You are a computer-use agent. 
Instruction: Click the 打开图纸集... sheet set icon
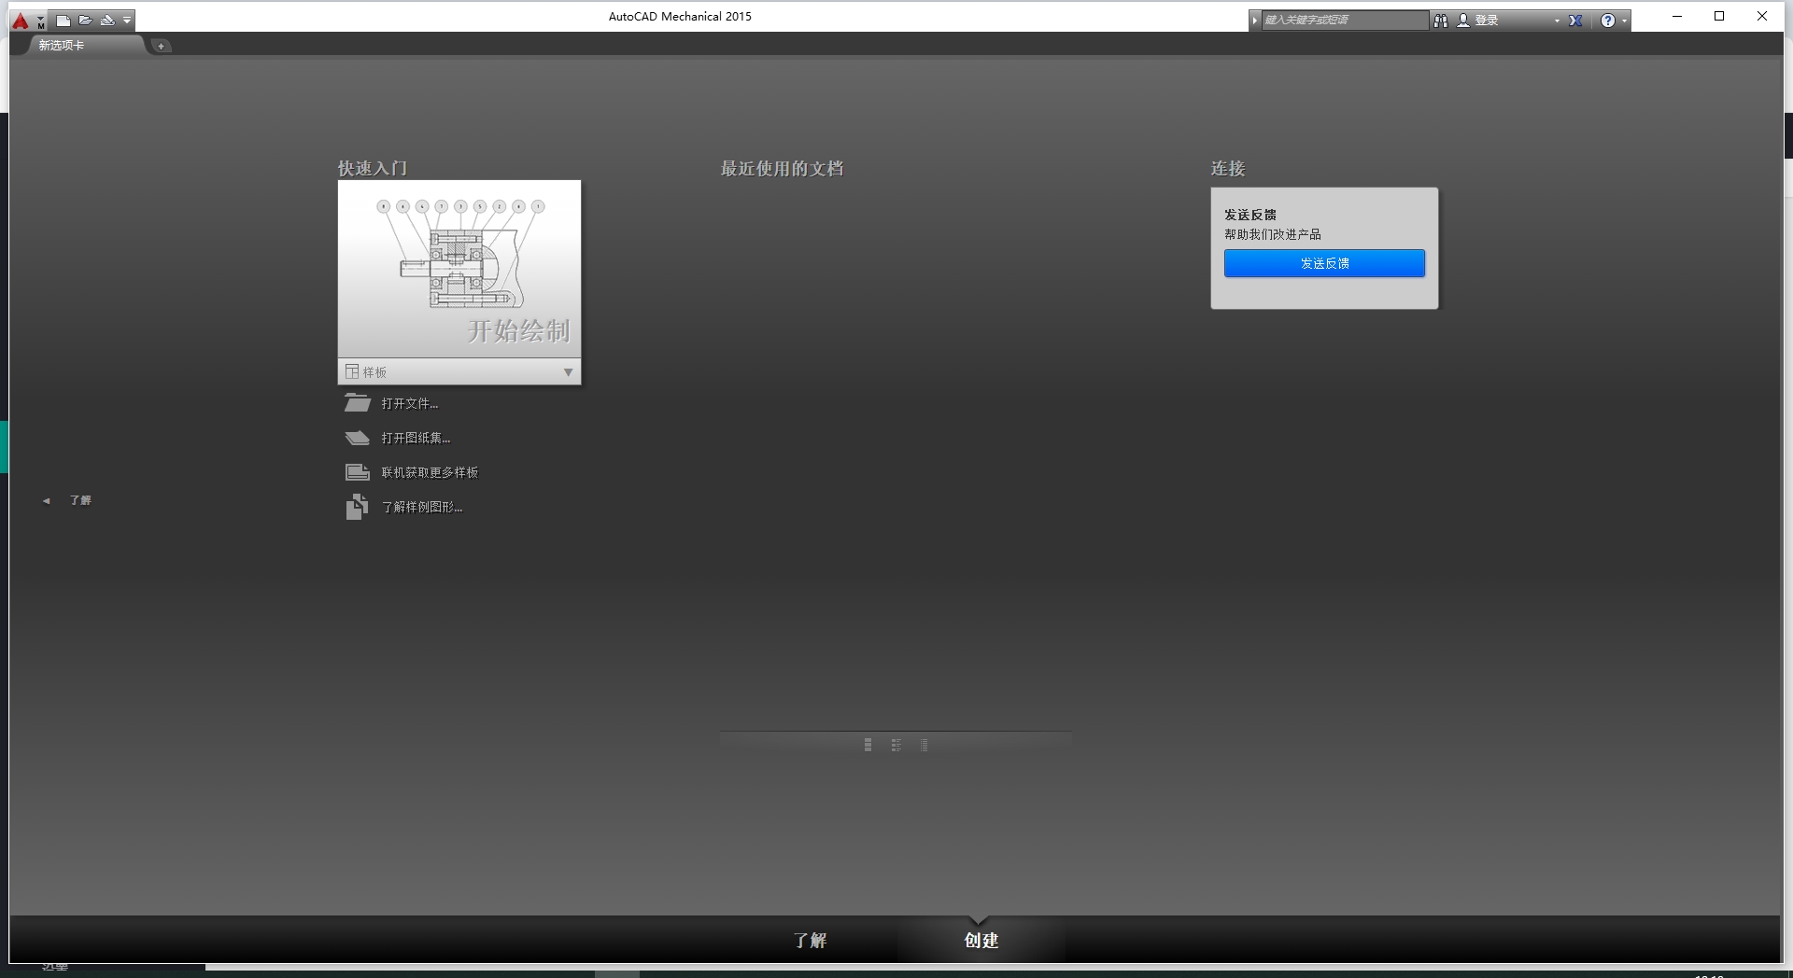point(357,438)
